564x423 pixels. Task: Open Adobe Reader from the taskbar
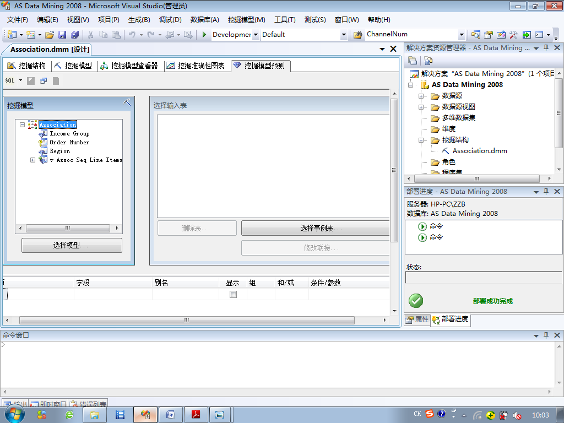tap(196, 415)
